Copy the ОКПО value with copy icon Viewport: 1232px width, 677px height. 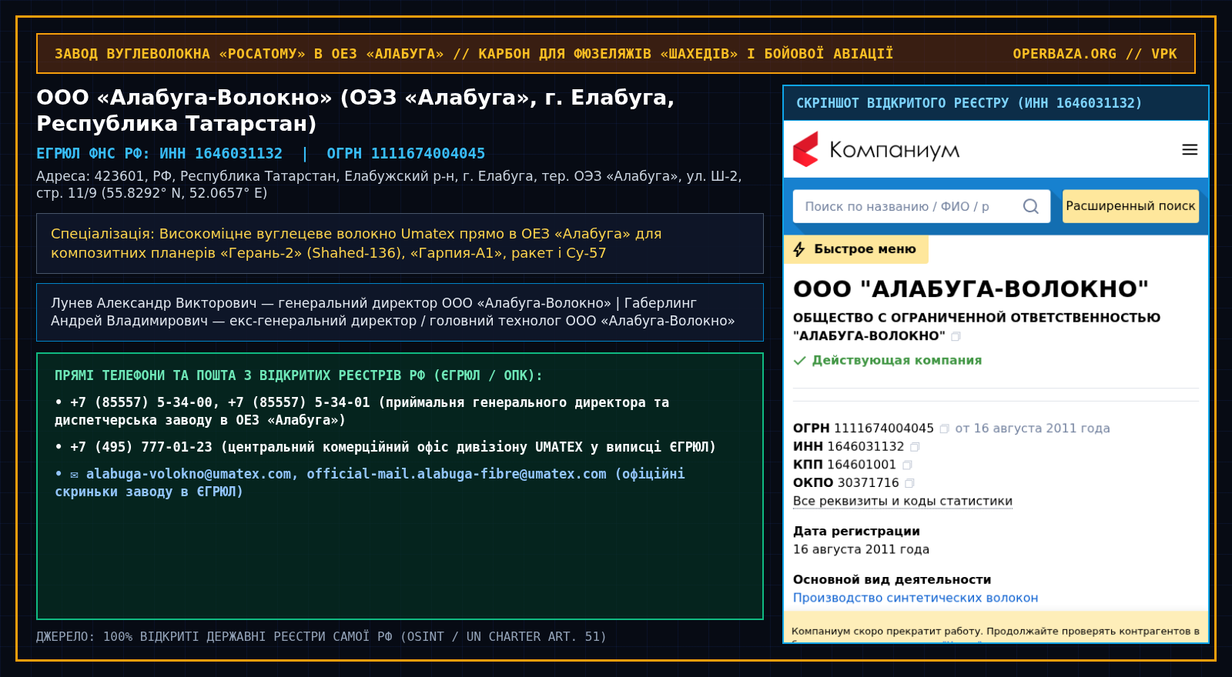point(909,483)
